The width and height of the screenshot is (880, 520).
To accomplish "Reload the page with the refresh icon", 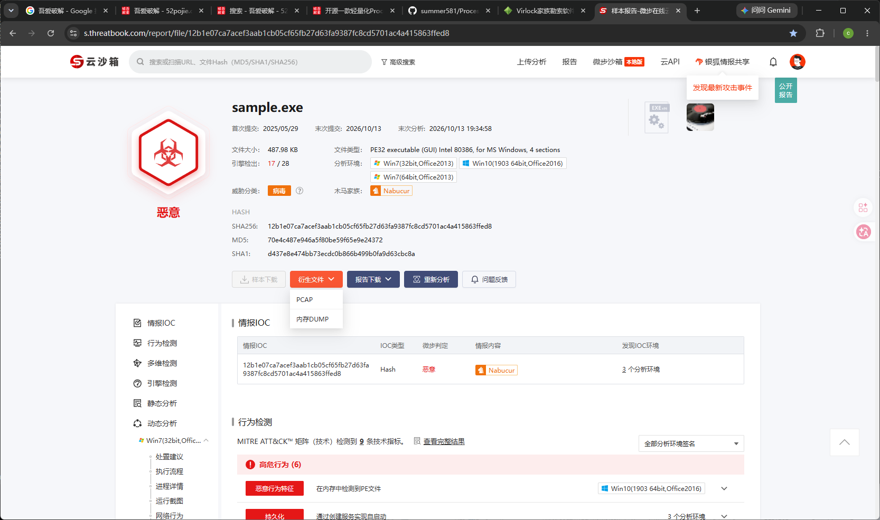I will 51,33.
